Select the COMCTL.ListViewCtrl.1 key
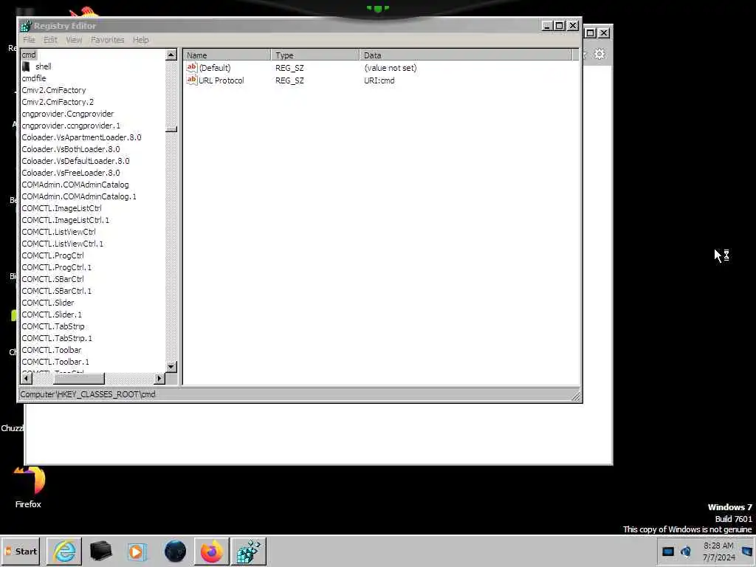The width and height of the screenshot is (756, 567). pyautogui.click(x=62, y=244)
